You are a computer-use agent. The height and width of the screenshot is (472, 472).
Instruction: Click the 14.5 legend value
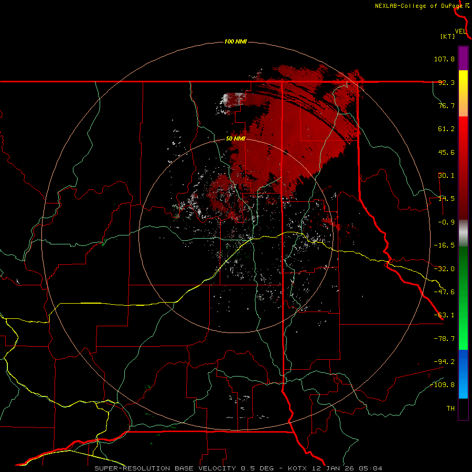pos(446,199)
